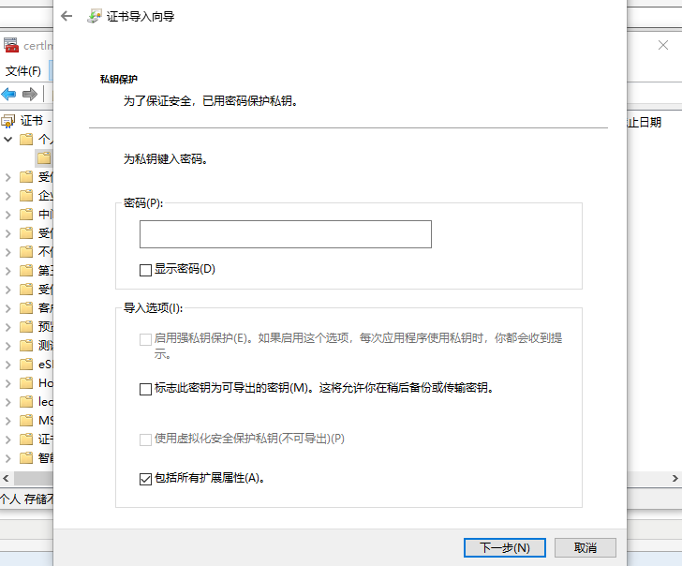Expand the 预 tree node
This screenshot has height=566, width=682.
7,327
